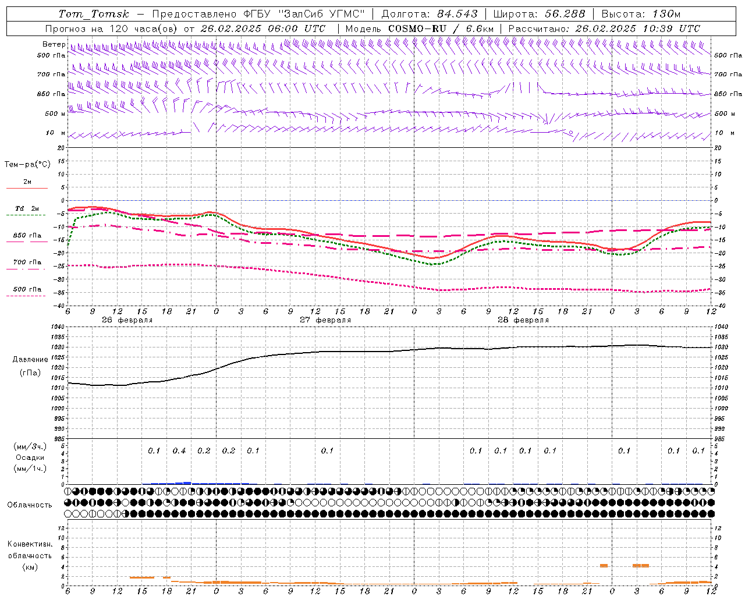
Task: Click the 26 февраля date label
Action: (127, 320)
